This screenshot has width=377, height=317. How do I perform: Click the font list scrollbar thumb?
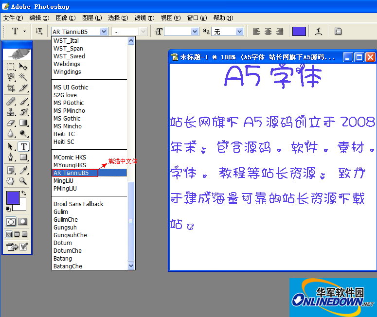click(131, 221)
